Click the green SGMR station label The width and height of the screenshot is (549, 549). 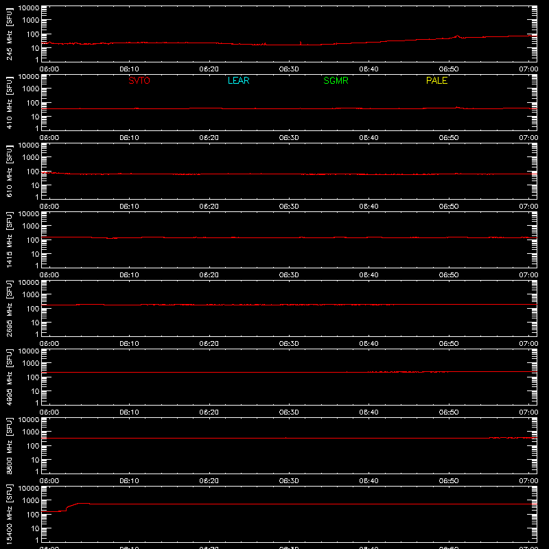(x=336, y=80)
